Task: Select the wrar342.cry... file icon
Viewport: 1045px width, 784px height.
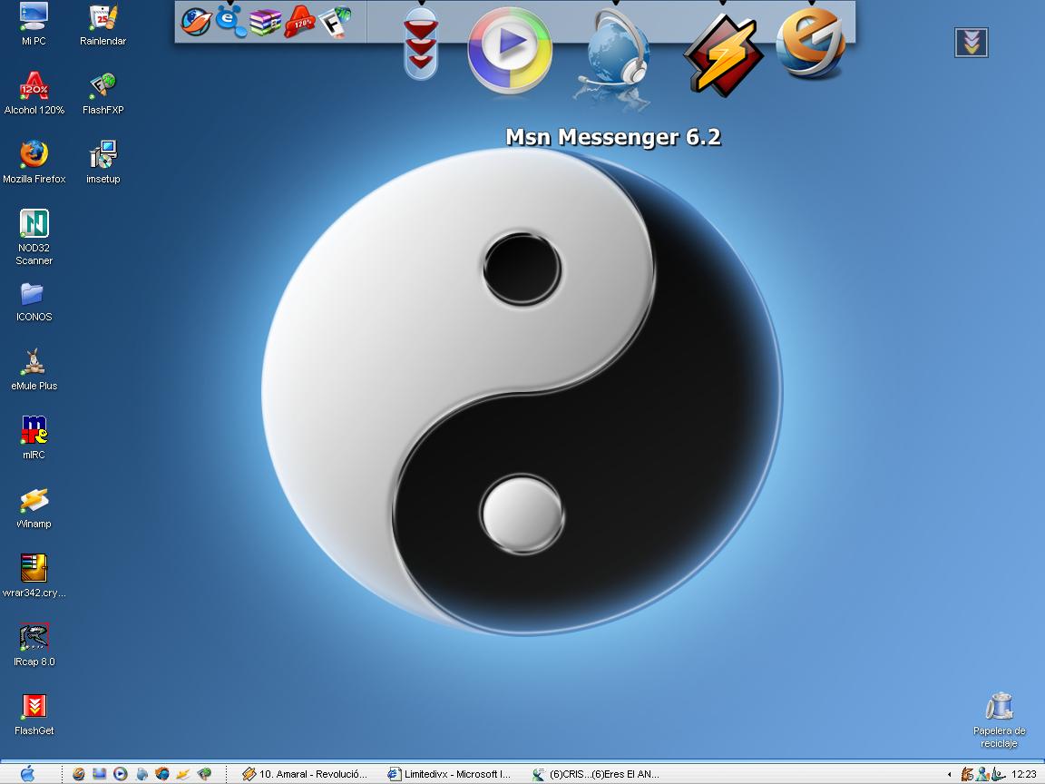Action: tap(34, 576)
